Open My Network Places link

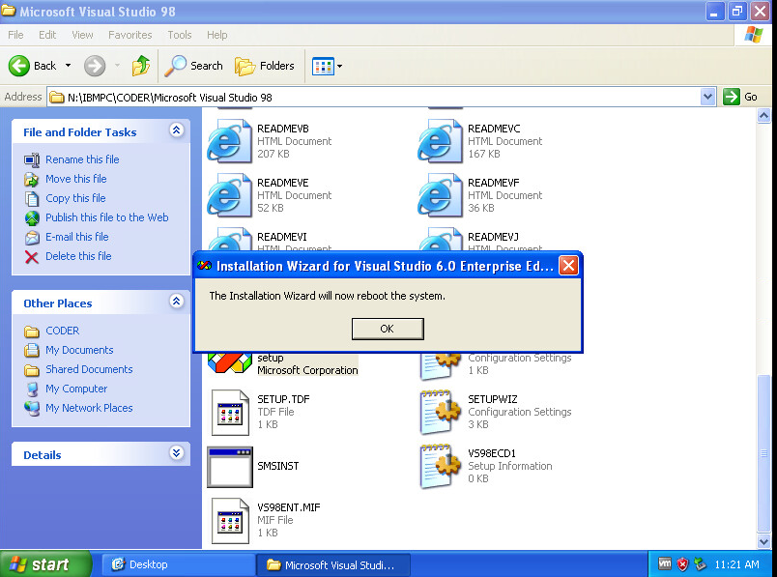pos(89,408)
